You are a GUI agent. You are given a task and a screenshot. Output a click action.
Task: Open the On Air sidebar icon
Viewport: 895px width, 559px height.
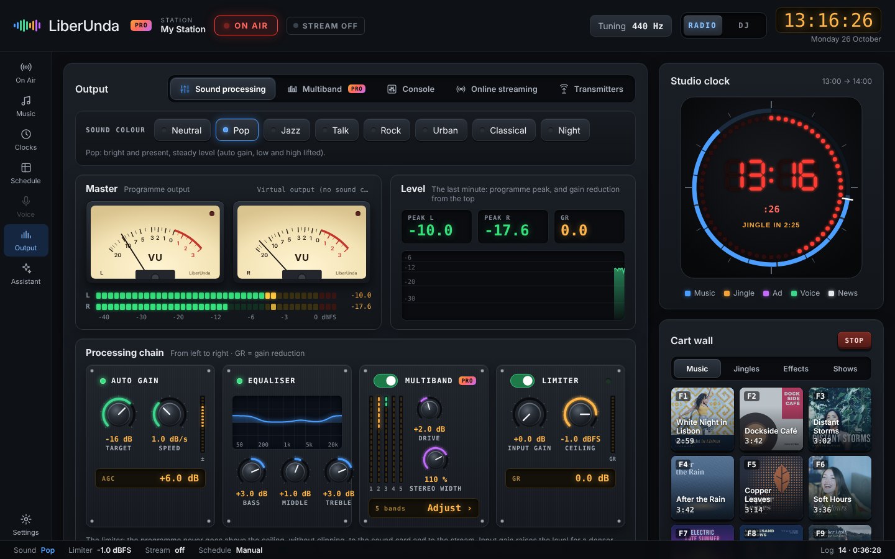(x=25, y=72)
